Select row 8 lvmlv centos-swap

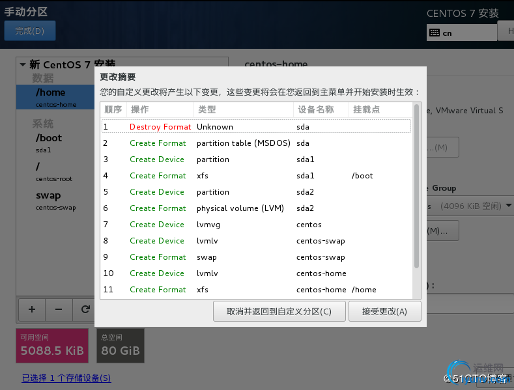[256, 241]
